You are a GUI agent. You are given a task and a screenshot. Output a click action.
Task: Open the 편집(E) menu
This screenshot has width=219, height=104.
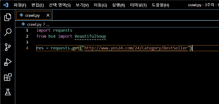point(38,5)
